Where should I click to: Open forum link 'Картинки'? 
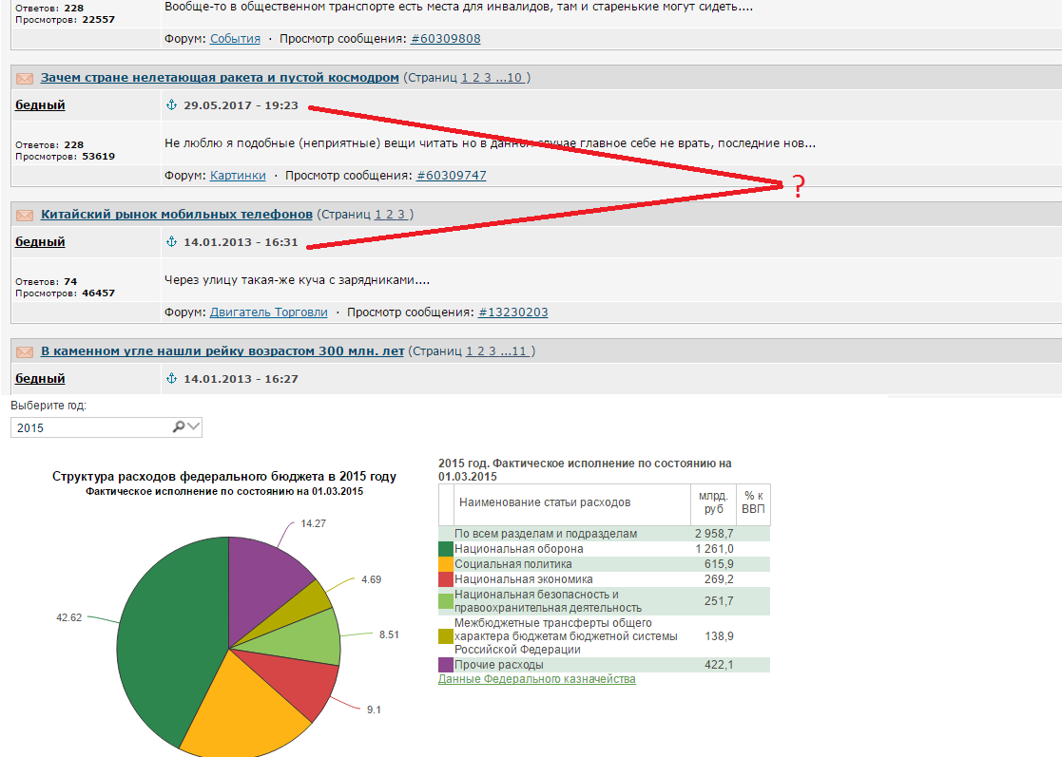238,175
